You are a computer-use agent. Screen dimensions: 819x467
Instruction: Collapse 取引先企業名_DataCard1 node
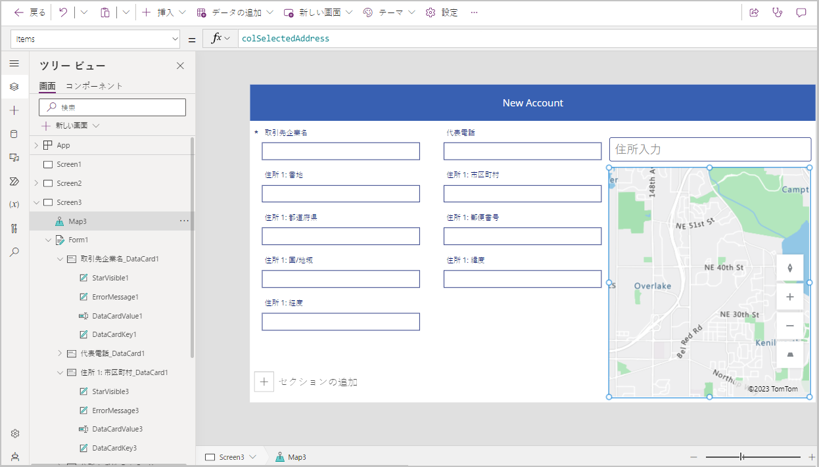[x=60, y=259]
